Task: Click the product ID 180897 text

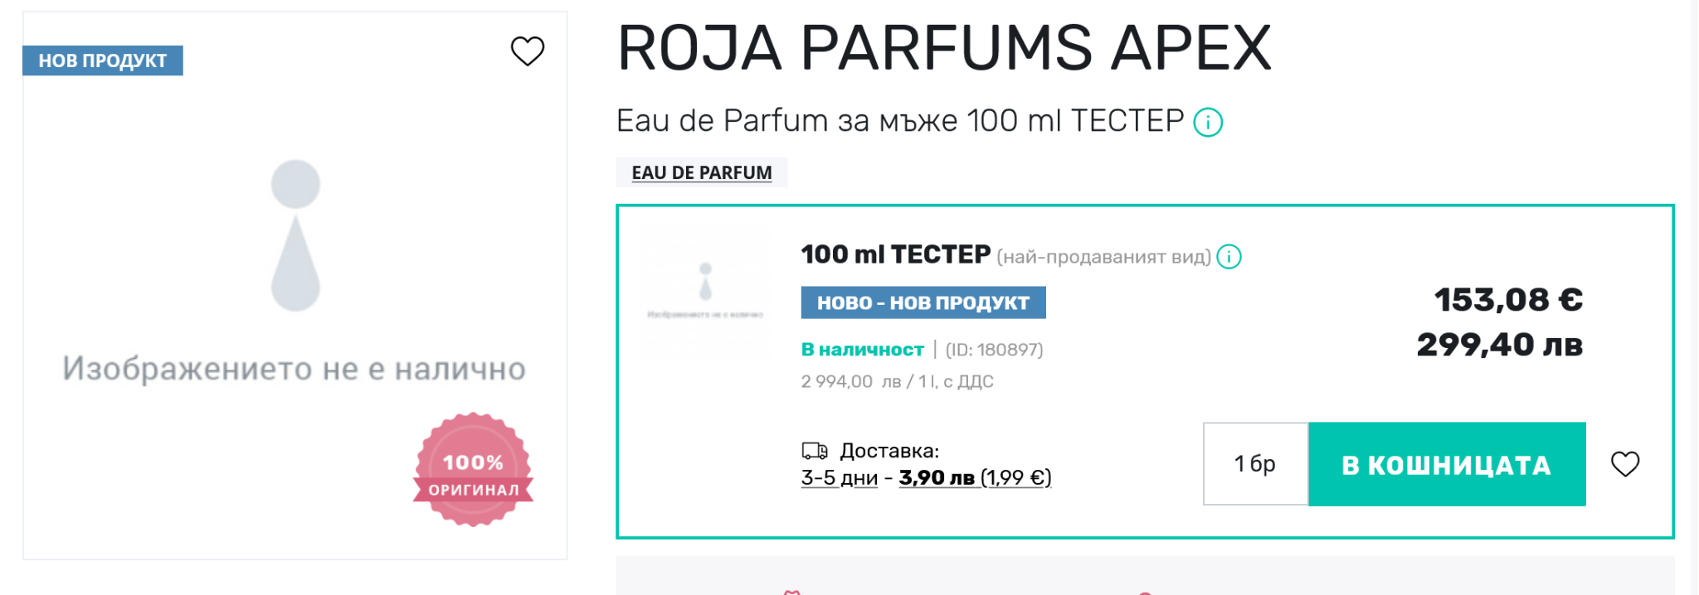Action: tap(994, 350)
